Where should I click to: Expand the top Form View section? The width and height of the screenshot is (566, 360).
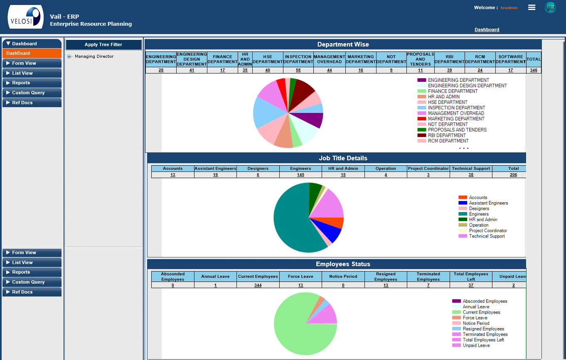[x=32, y=63]
